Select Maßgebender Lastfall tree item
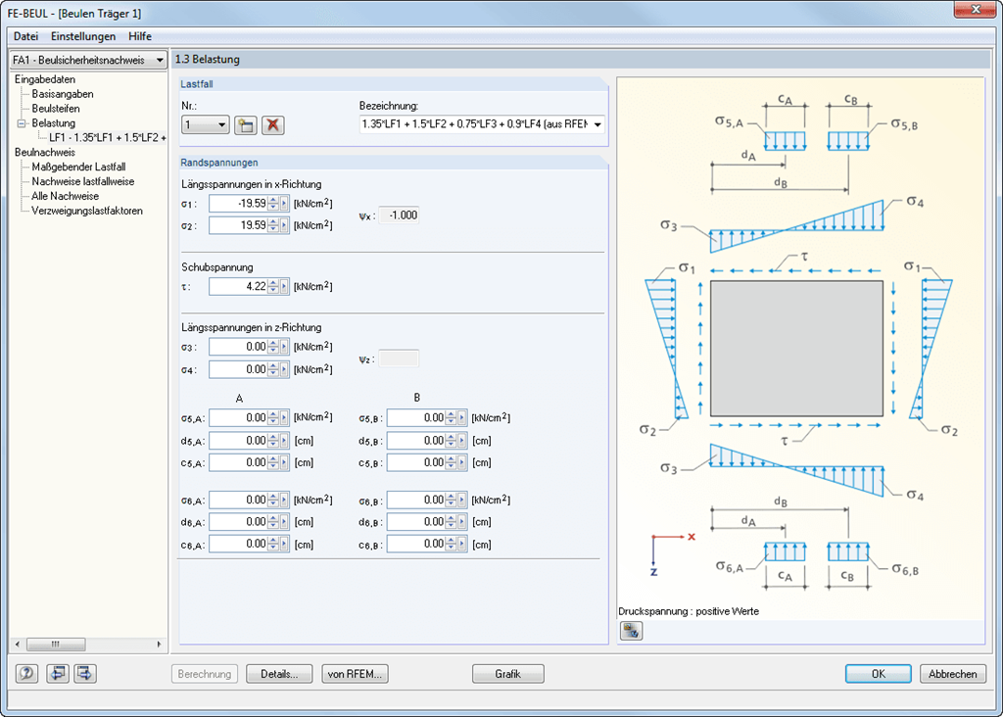This screenshot has height=717, width=1003. point(78,167)
